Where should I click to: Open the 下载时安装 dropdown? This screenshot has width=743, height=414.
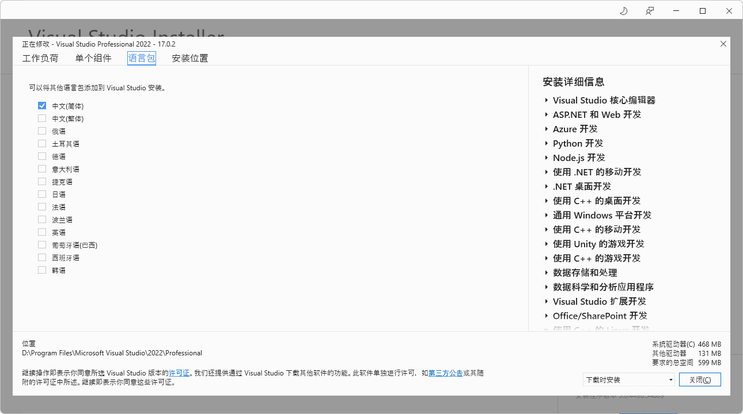[x=628, y=379]
